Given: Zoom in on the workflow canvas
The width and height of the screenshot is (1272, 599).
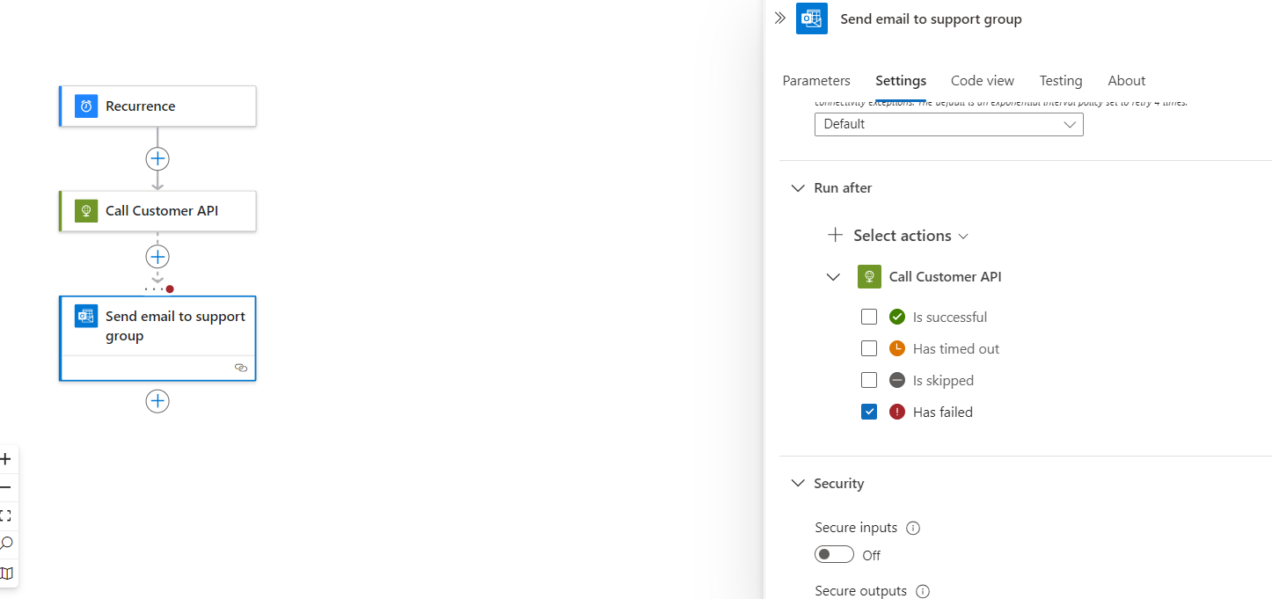Looking at the screenshot, I should (6, 458).
